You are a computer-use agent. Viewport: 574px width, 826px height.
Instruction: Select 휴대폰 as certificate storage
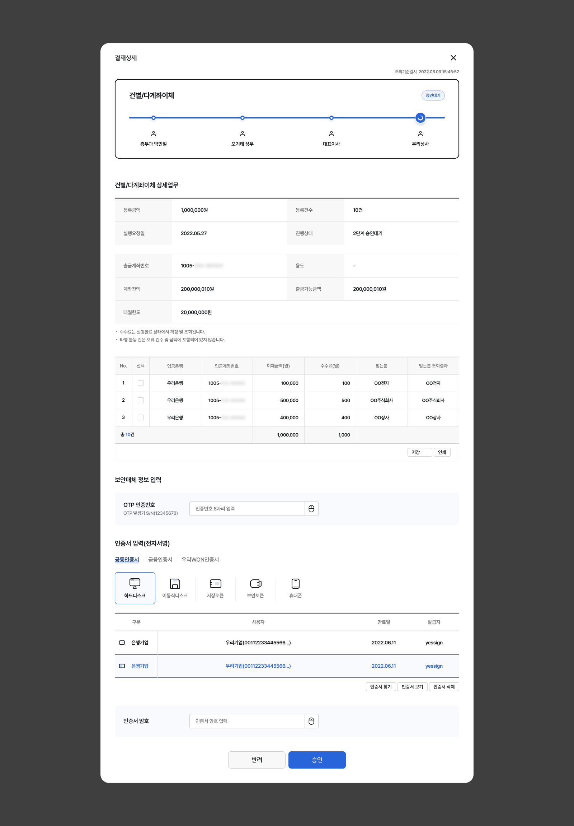[296, 588]
